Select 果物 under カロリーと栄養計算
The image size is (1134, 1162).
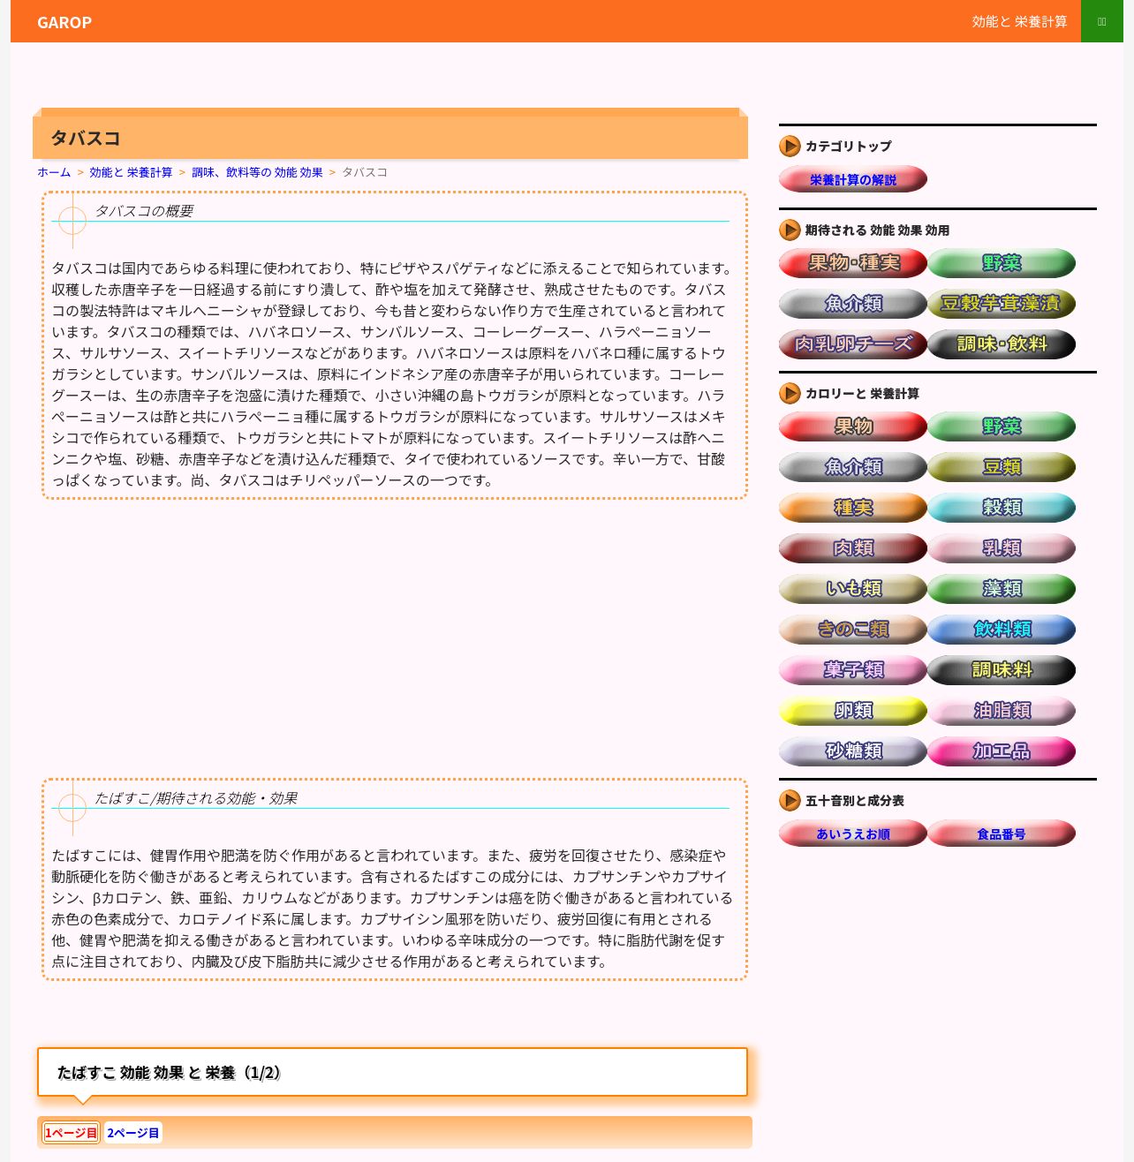pyautogui.click(x=853, y=426)
